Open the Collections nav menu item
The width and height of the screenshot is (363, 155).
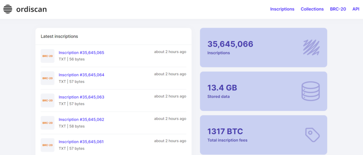tap(312, 9)
